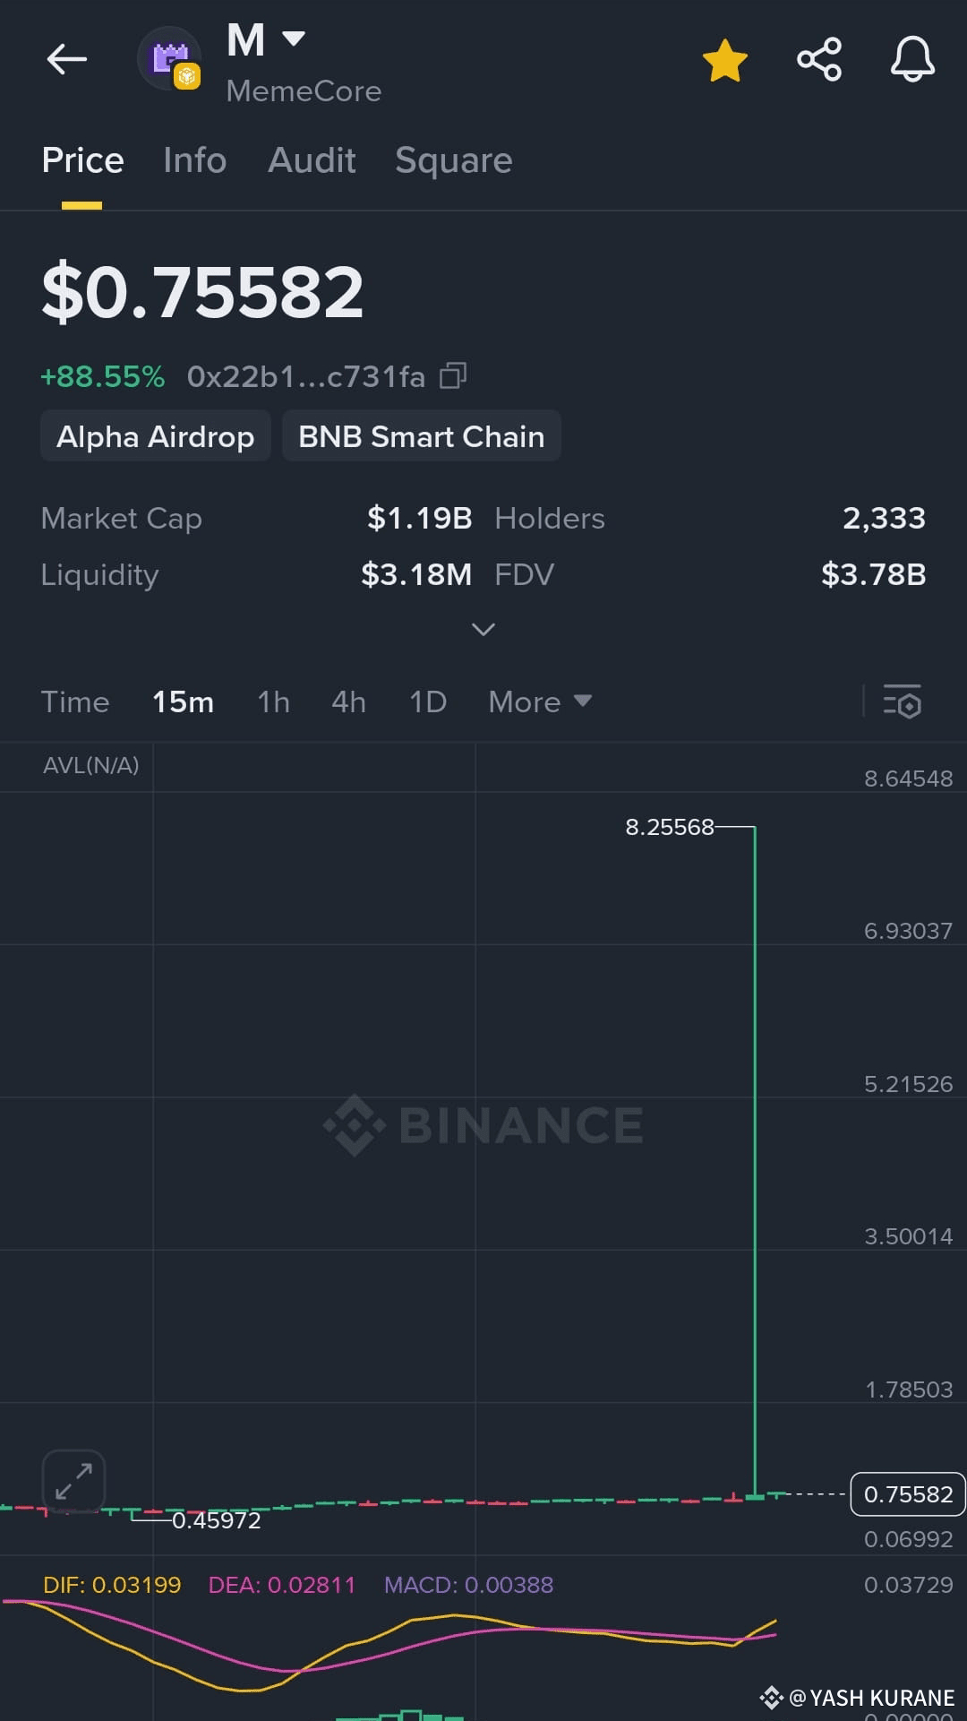
Task: Switch to the Info tab
Action: coord(195,160)
